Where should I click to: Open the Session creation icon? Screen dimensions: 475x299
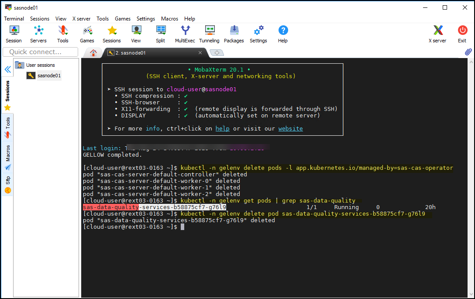click(14, 31)
